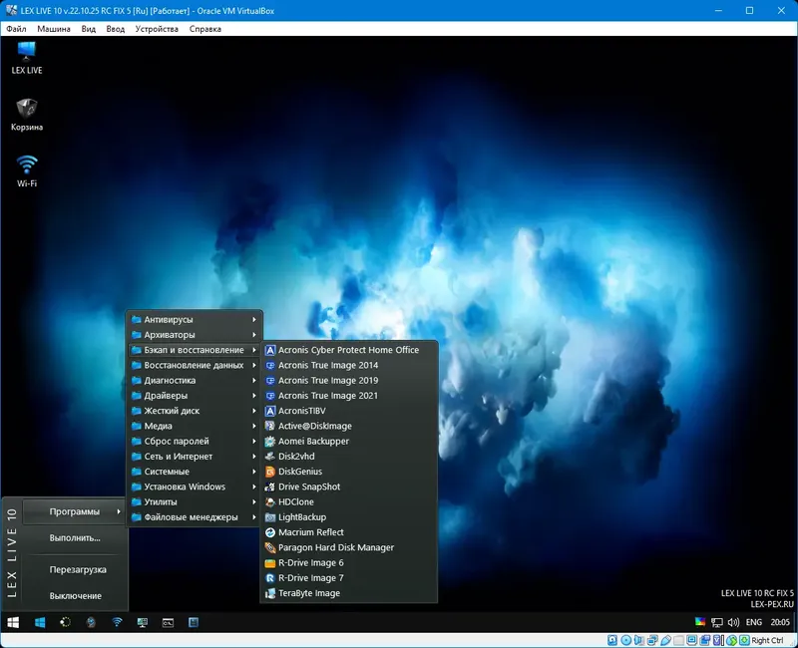Screen dimensions: 798x648
Task: Open the Программы start menu item
Action: pyautogui.click(x=74, y=511)
